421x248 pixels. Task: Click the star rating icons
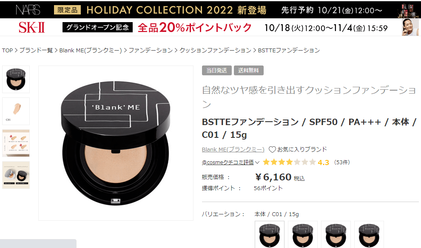289,162
